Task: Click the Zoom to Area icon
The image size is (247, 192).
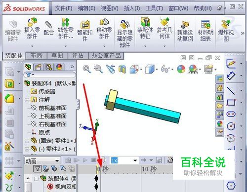Action: [98, 69]
